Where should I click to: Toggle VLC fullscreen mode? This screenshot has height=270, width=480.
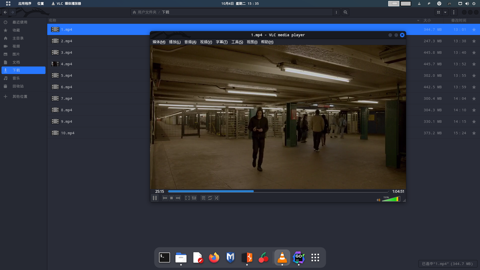[187, 198]
